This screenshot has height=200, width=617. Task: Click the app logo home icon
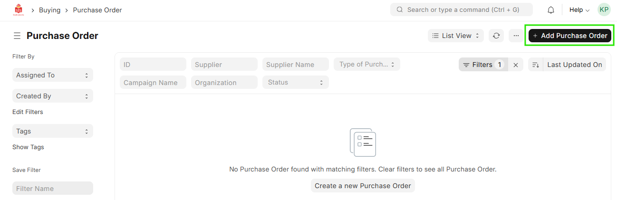(x=19, y=10)
